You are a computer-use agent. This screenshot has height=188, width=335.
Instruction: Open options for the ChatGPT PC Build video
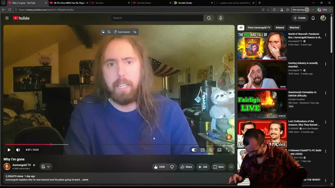tap(326, 151)
